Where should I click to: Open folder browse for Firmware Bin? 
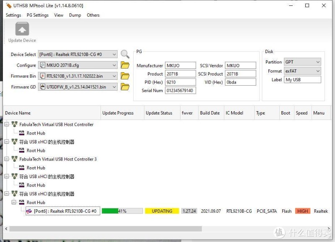click(125, 76)
